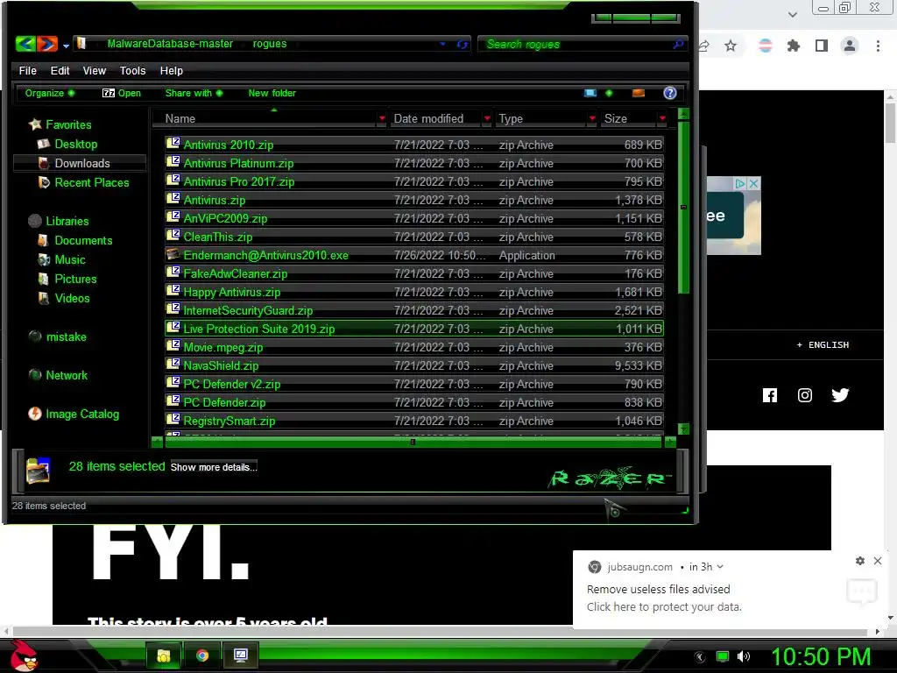Click the Instagram icon on webpage
The width and height of the screenshot is (897, 673).
[805, 395]
